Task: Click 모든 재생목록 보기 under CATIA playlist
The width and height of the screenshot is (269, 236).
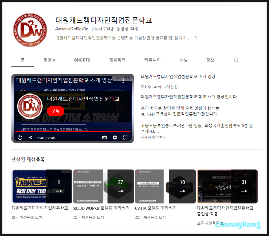Action: 150,218
